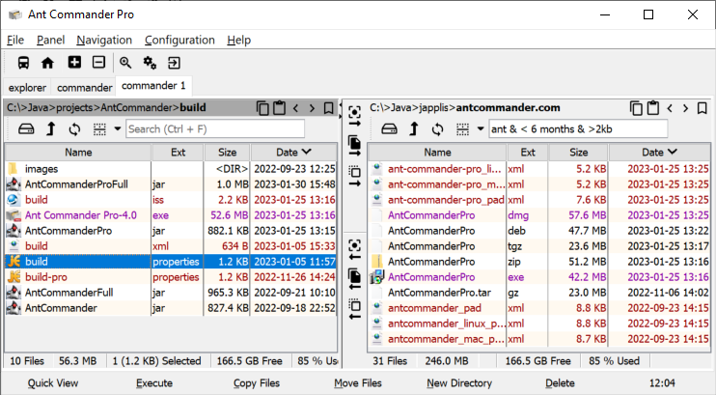Open the magnifier search icon in toolbar
The image size is (716, 395).
coord(125,63)
